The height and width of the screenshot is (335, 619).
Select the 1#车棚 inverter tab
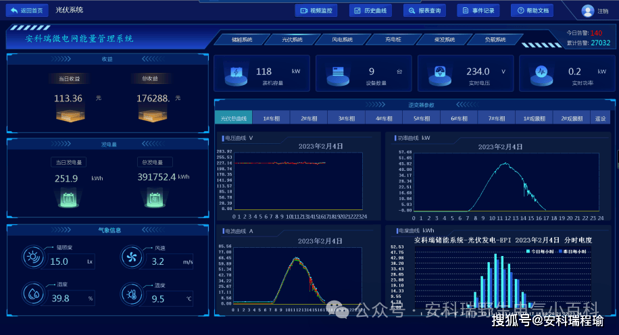(x=271, y=118)
